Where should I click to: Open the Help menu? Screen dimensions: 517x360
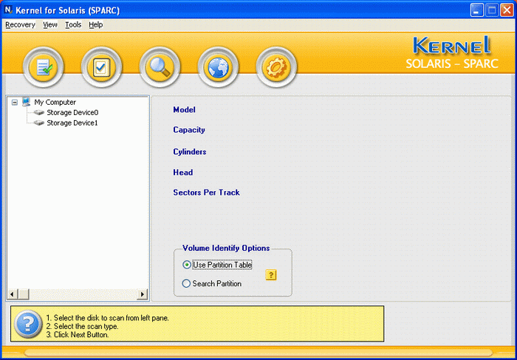[x=96, y=24]
